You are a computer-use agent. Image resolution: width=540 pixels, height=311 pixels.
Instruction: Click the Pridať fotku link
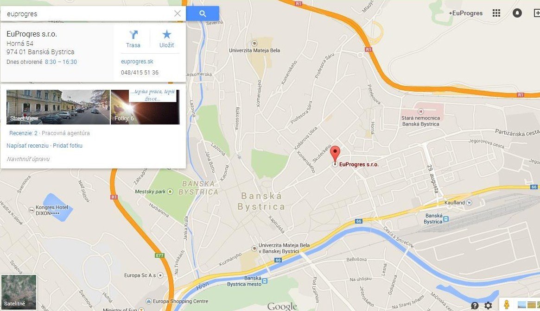coord(68,145)
